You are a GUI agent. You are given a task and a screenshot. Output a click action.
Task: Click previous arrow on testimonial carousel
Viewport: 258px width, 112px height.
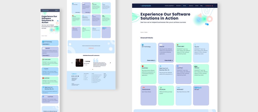72,63
